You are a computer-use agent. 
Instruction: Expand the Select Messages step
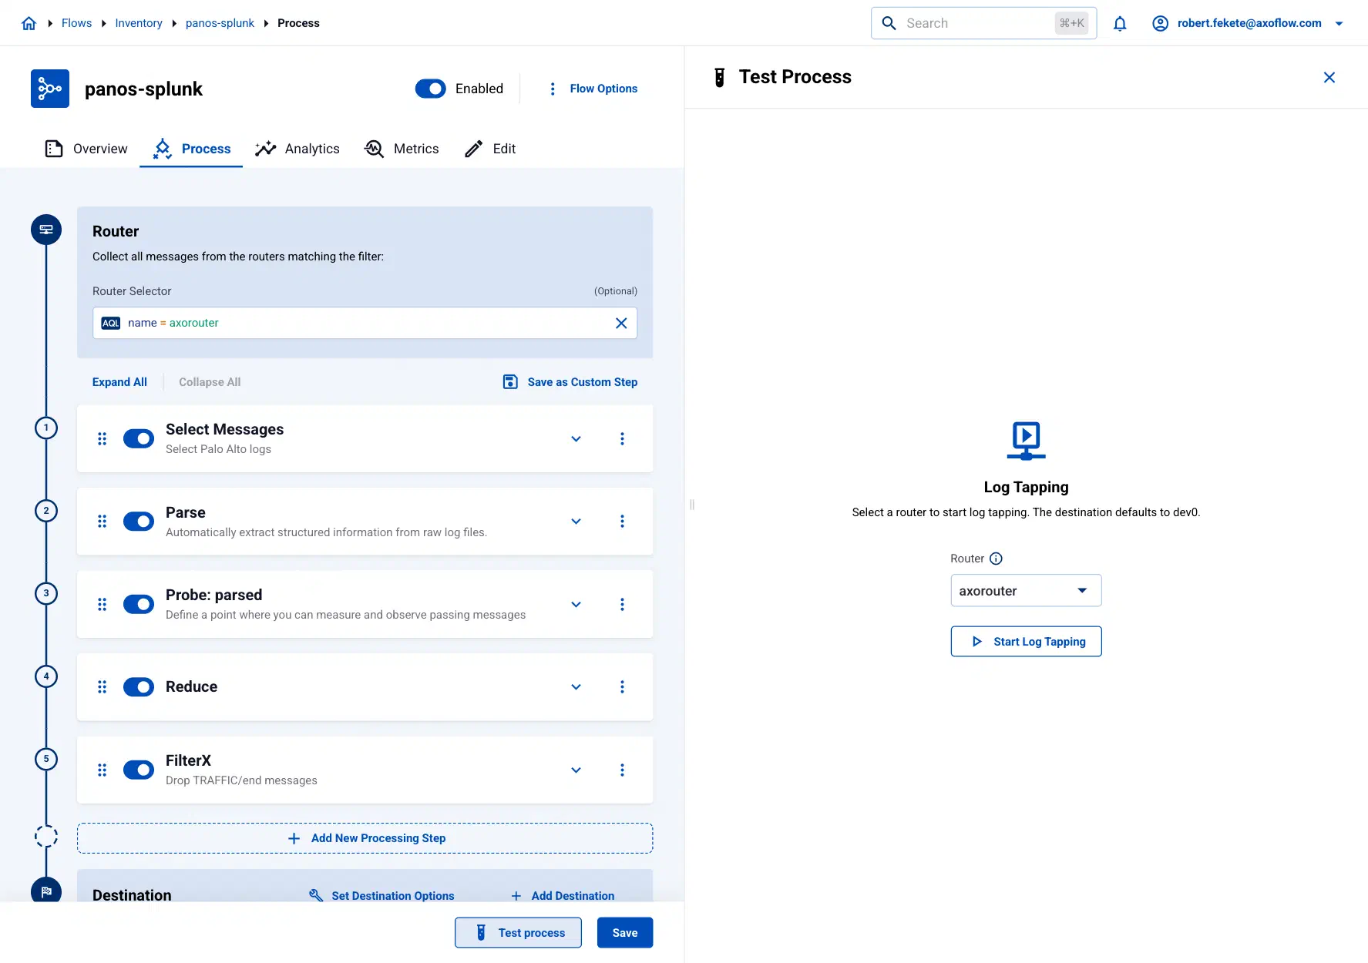pos(576,438)
